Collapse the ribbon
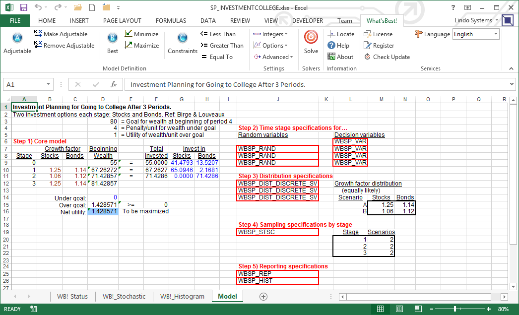 click(x=512, y=68)
